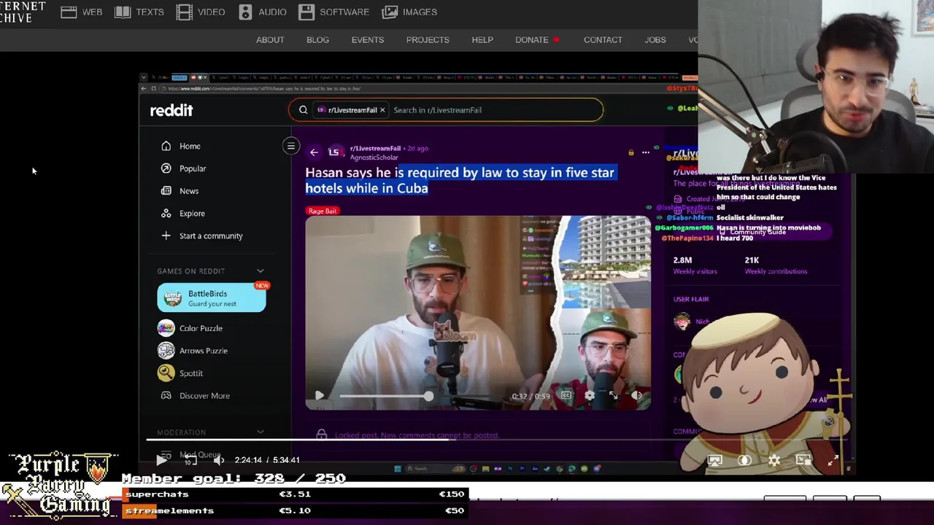Image resolution: width=934 pixels, height=525 pixels.
Task: Go to the About page
Action: click(x=270, y=40)
